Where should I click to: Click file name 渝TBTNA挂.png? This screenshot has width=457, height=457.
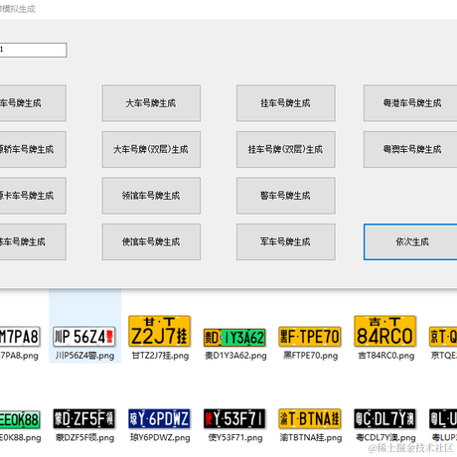click(311, 438)
